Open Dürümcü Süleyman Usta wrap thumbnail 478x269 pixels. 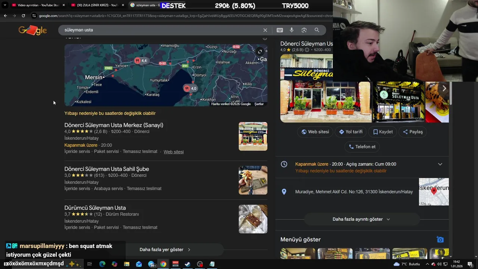click(253, 219)
